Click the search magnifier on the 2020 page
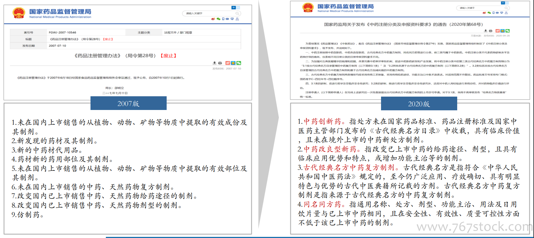534x238 pixels. coord(506,8)
